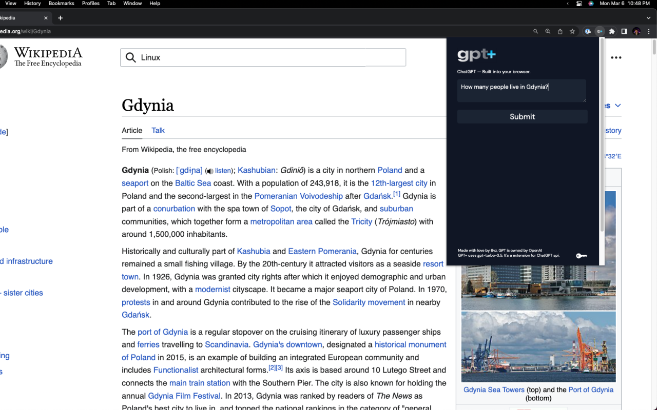Viewport: 657px width, 410px height.
Task: Click the browser address bar URL
Action: coord(26,31)
